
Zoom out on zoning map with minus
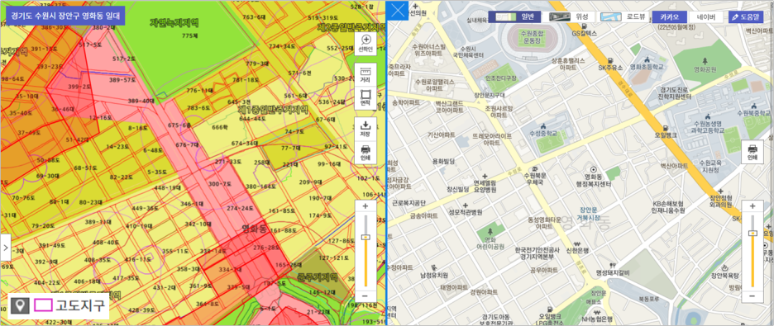[365, 296]
